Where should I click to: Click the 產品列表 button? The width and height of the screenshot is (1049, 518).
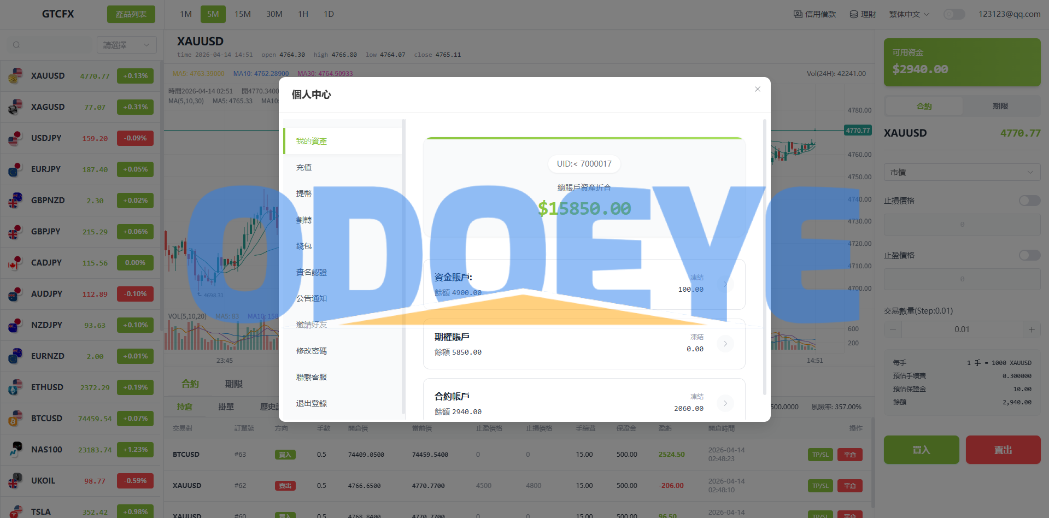coord(131,14)
